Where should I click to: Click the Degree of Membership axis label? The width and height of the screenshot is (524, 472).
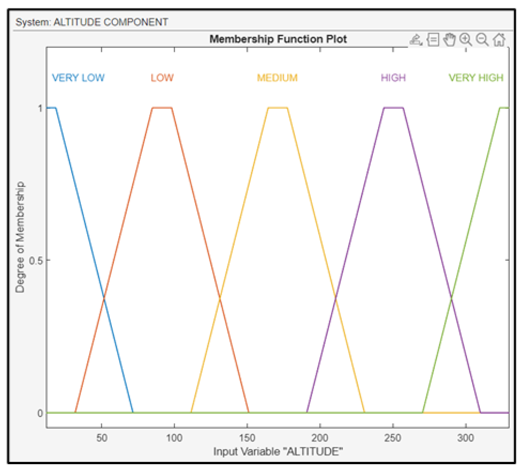pos(20,237)
